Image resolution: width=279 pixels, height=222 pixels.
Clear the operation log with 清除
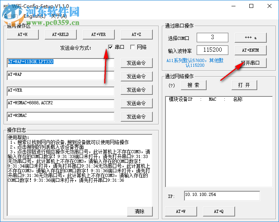(x=140, y=211)
